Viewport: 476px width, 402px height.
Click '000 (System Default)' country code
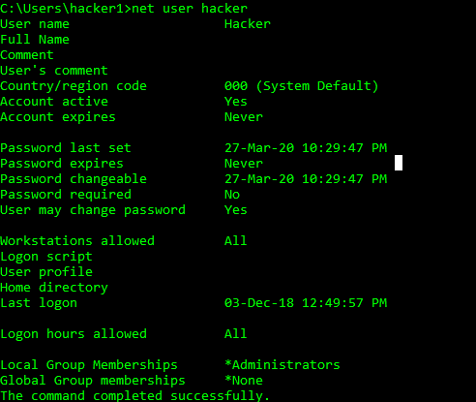pos(302,86)
